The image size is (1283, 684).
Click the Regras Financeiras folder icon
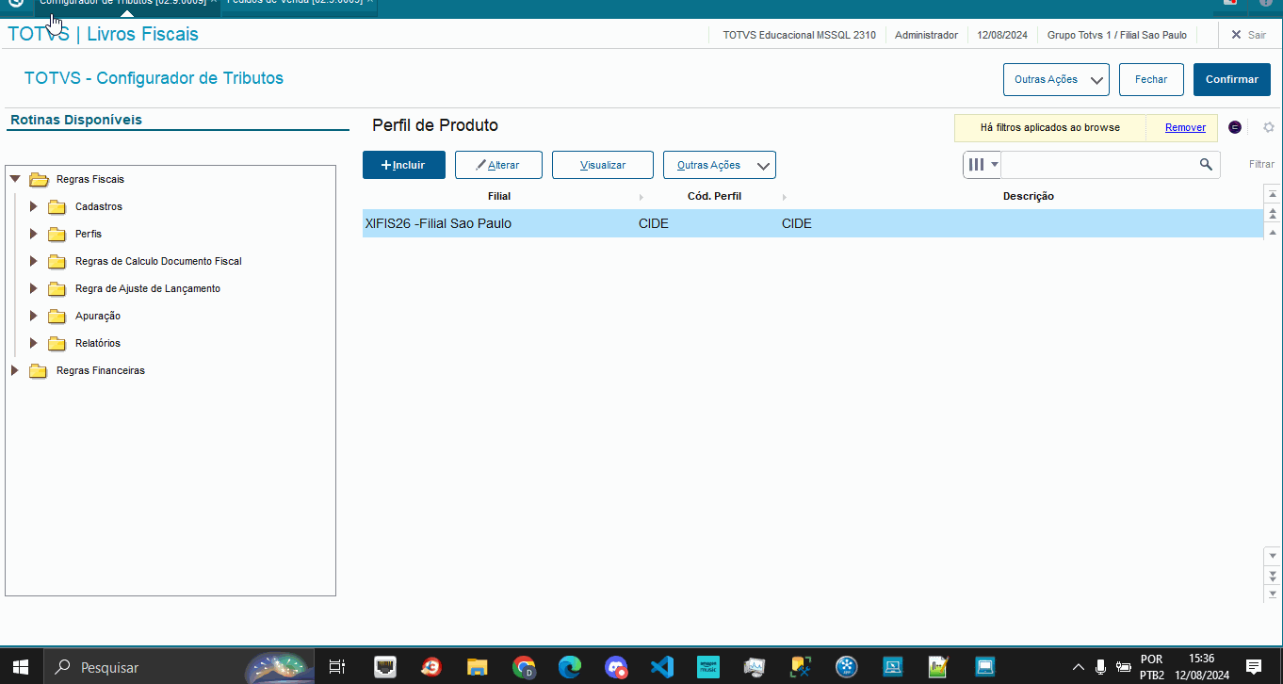39,370
